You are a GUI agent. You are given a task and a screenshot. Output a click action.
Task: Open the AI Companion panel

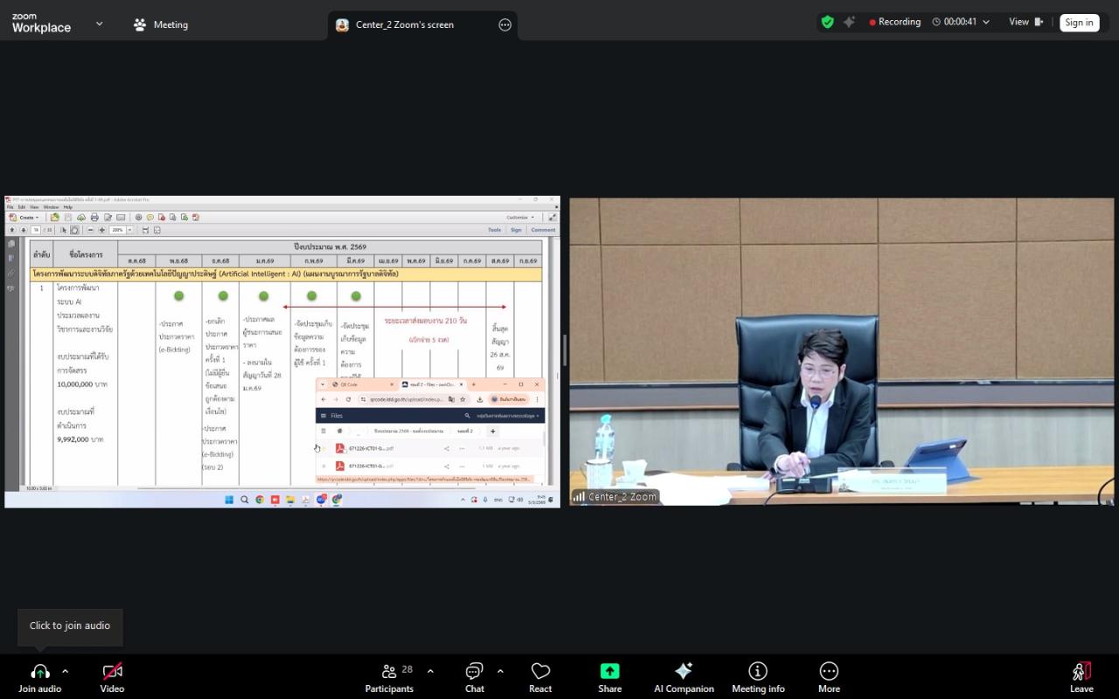(684, 671)
